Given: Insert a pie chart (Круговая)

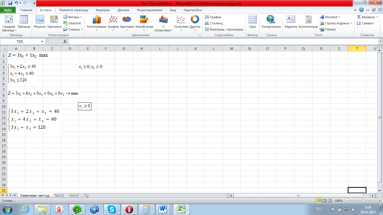Looking at the screenshot, I should click(127, 24).
